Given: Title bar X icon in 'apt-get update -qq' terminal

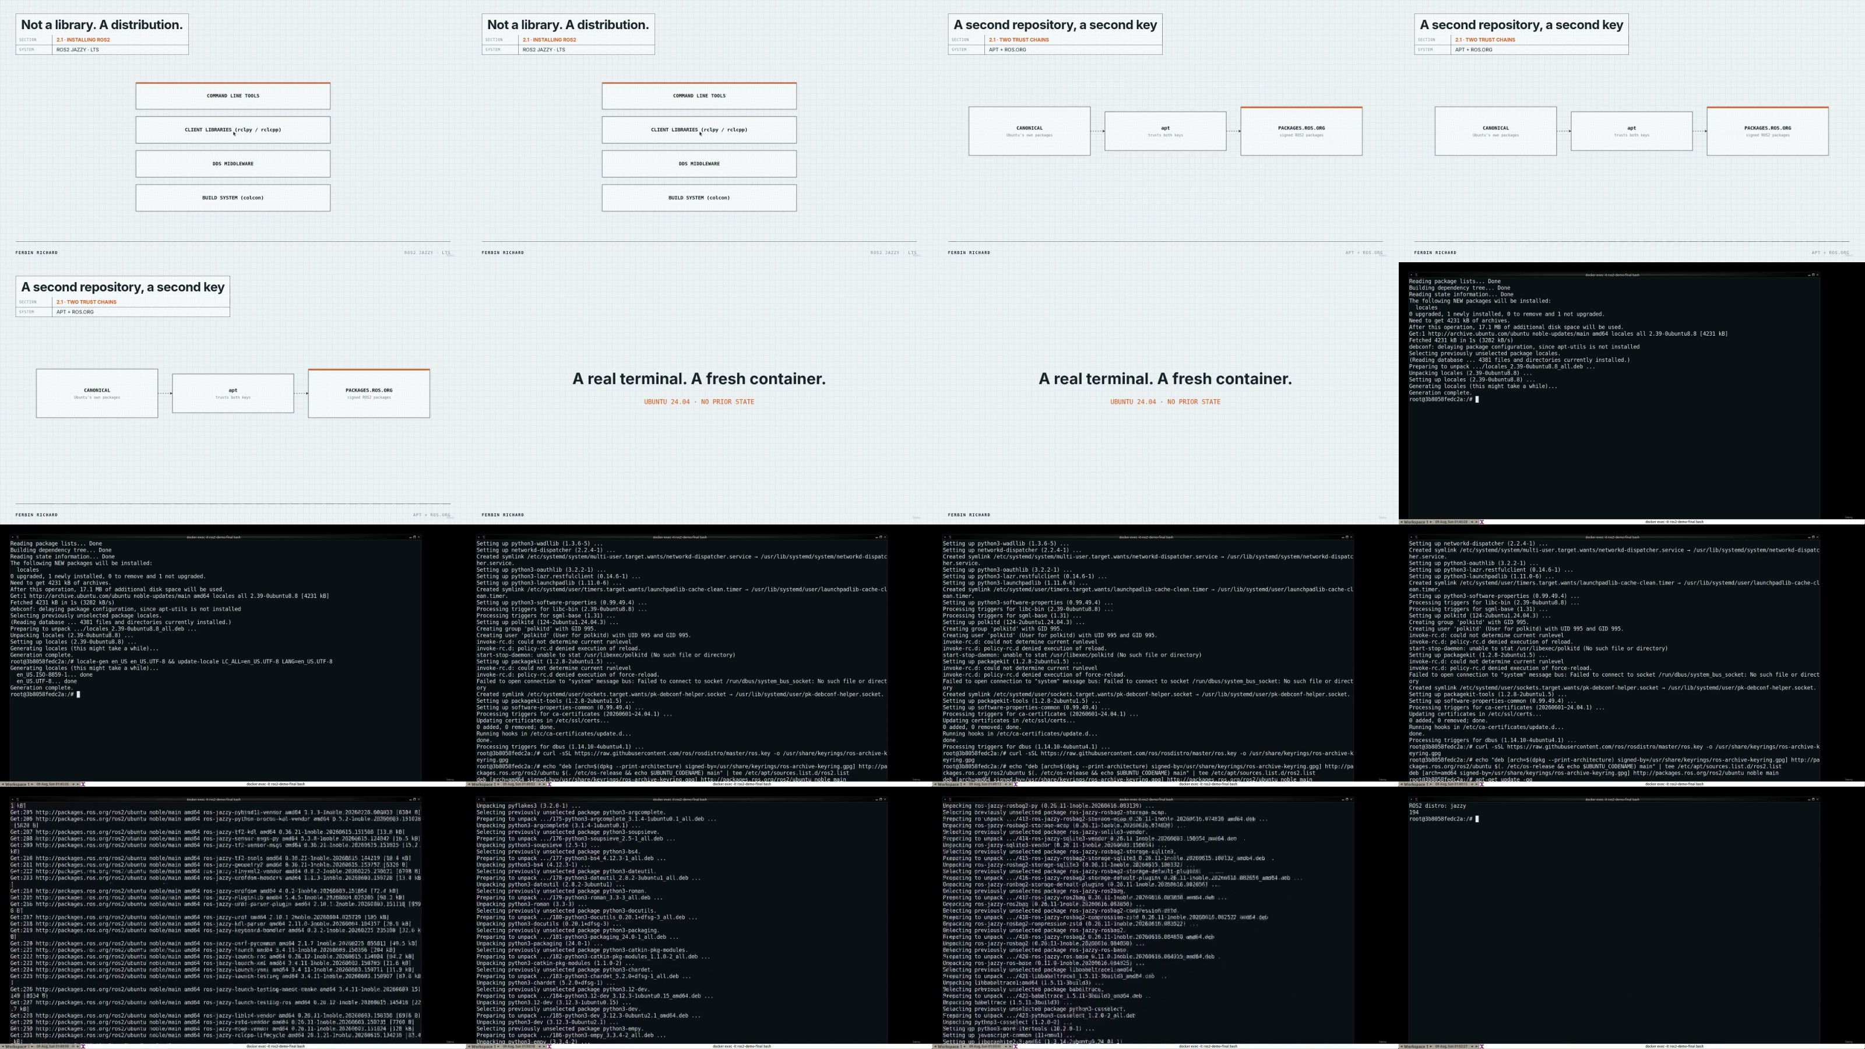Looking at the screenshot, I should (1416, 537).
